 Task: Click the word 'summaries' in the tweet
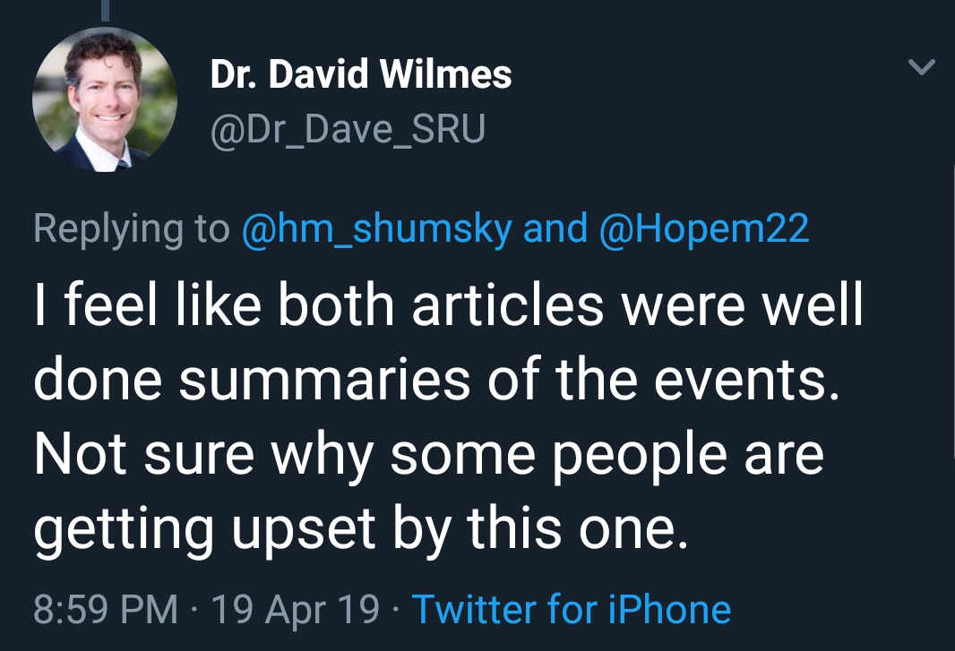tap(324, 379)
